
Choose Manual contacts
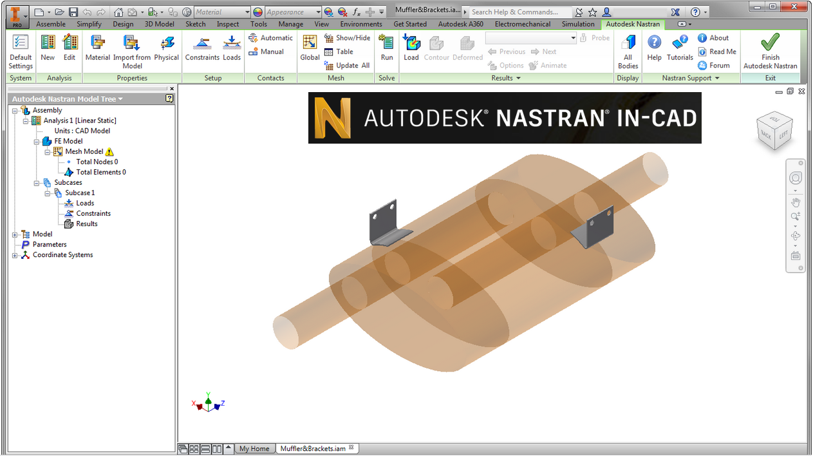(x=266, y=52)
